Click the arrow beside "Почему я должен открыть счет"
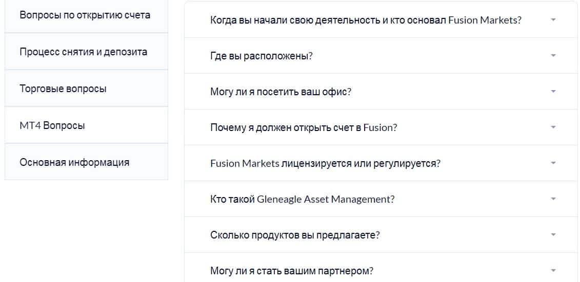Screen dimensions: 580x282 click(553, 127)
